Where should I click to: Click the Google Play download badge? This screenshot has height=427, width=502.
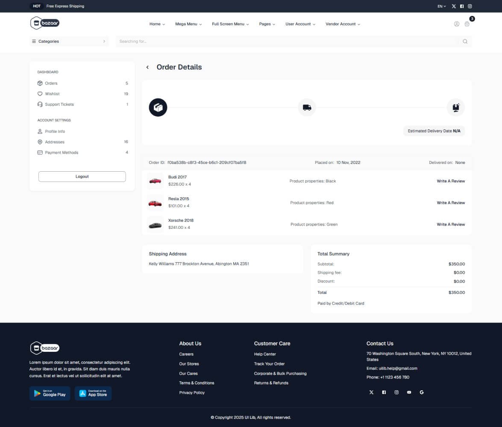(50, 393)
